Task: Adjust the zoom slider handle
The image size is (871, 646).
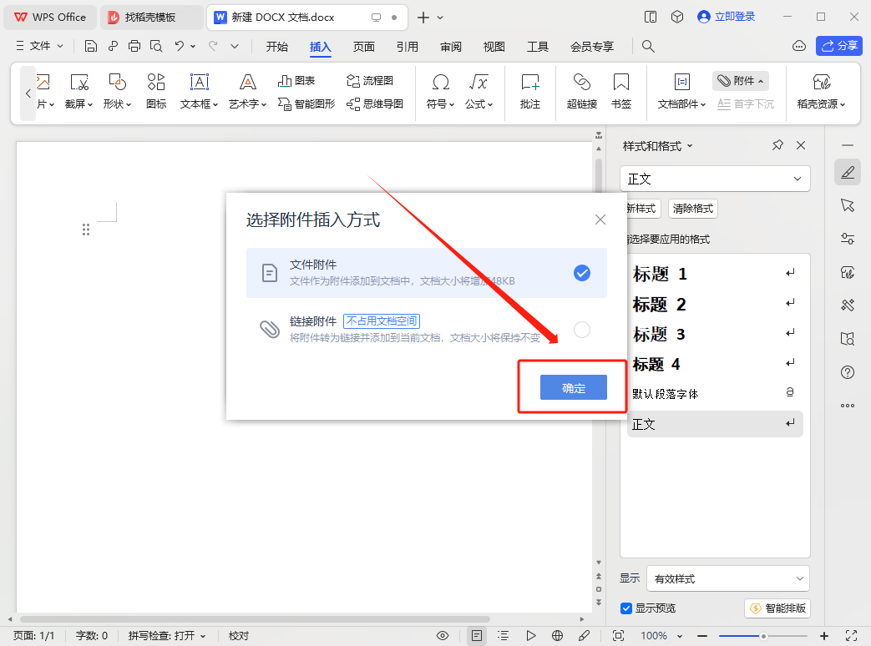Action: [x=764, y=636]
